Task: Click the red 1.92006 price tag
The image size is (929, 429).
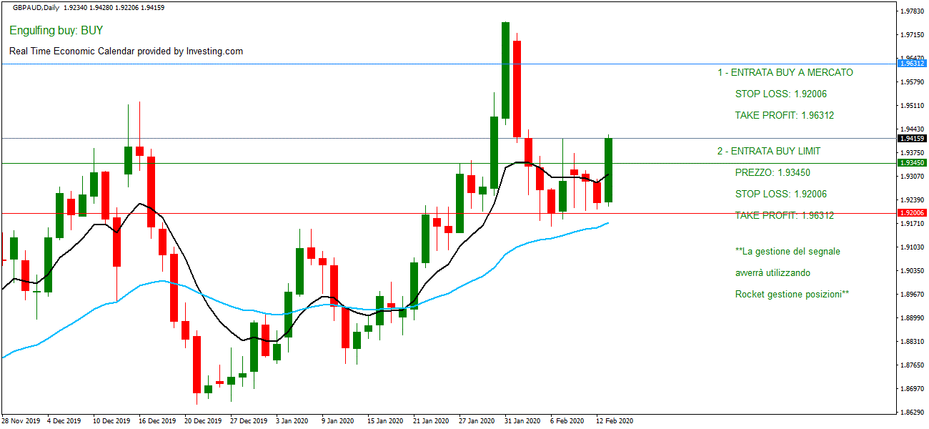Action: click(911, 213)
